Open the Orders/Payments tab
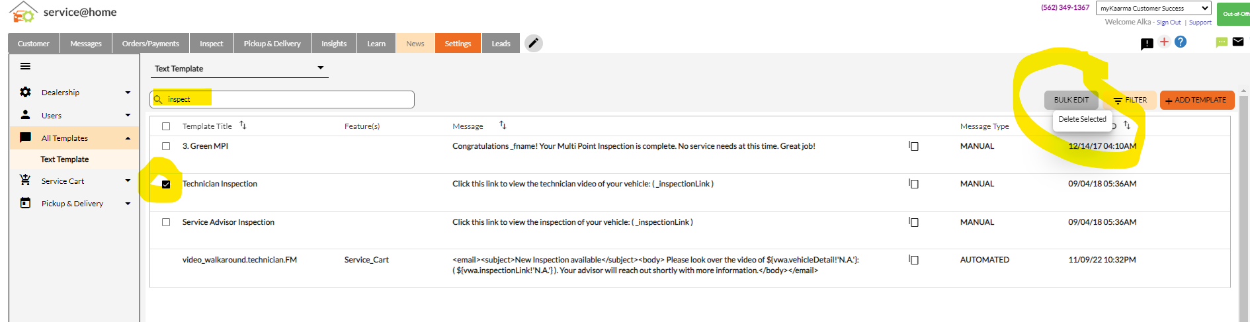The image size is (1250, 322). pyautogui.click(x=151, y=44)
